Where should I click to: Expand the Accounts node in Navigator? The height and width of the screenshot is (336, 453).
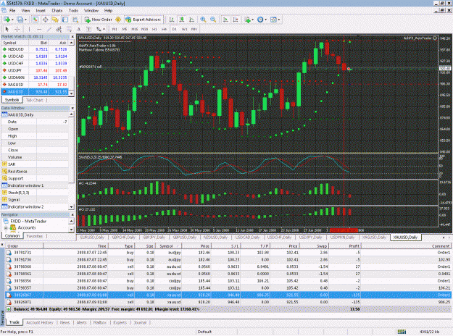point(6,228)
